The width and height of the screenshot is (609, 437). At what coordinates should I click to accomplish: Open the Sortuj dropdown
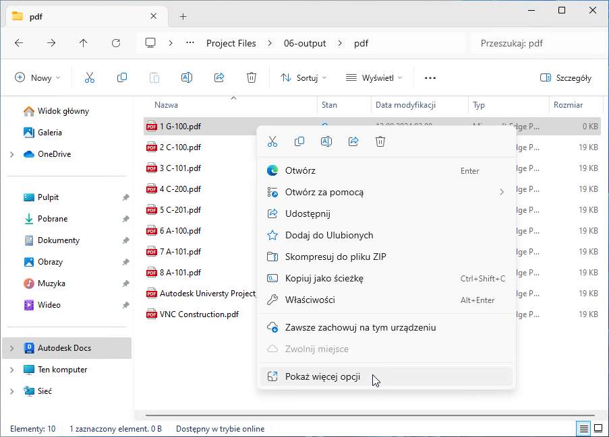[x=303, y=78]
